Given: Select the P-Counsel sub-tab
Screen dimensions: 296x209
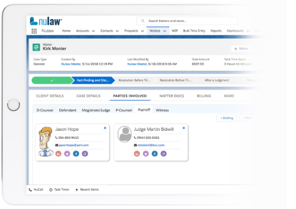Looking at the screenshot, I should click(124, 110).
